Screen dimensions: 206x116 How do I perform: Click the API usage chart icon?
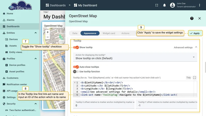coord(4,91)
